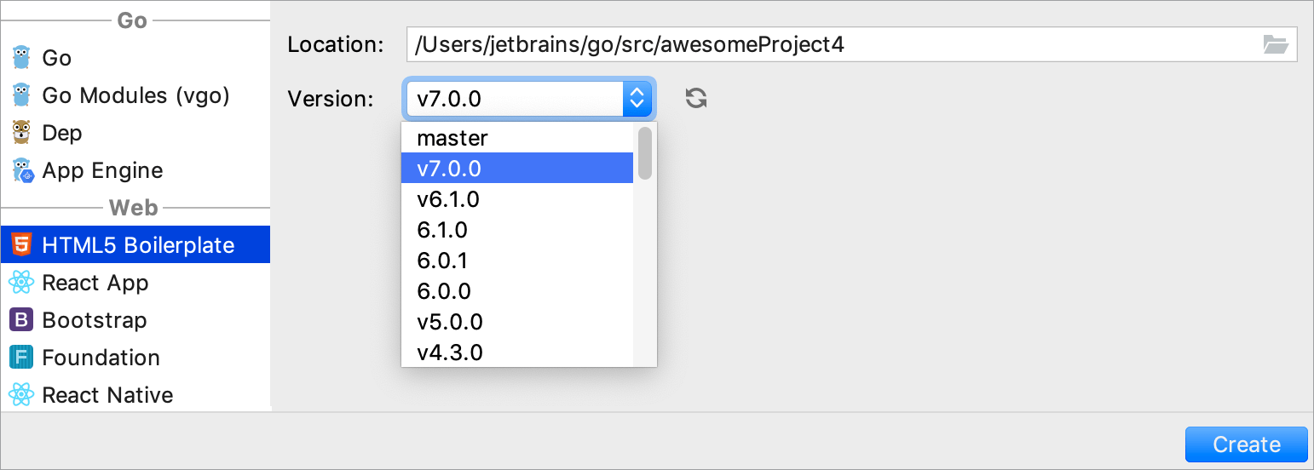Screen dimensions: 1314x470
Task: Click the App Engine icon
Action: 21,170
